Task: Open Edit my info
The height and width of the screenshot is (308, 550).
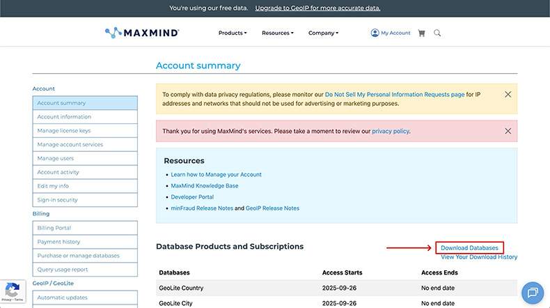Action: 85,186
